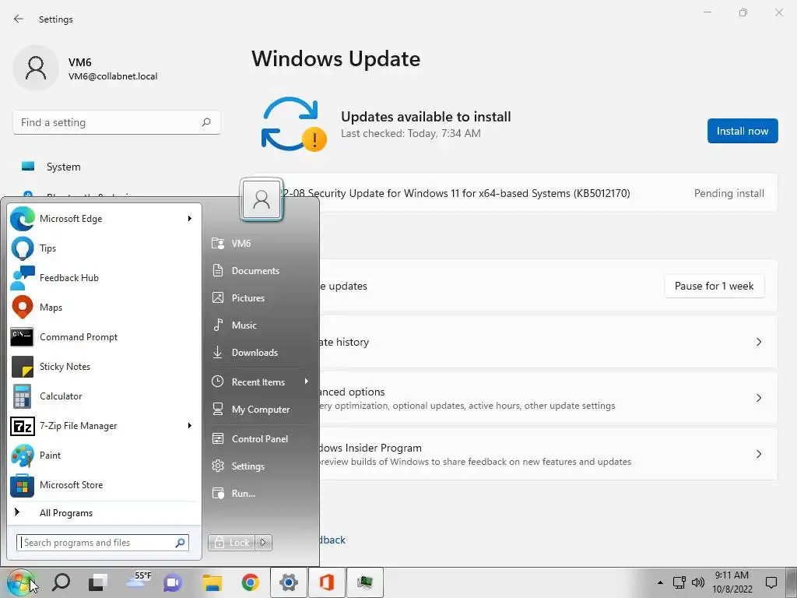Open Microsoft Office from the taskbar
This screenshot has width=797, height=598.
click(x=327, y=582)
